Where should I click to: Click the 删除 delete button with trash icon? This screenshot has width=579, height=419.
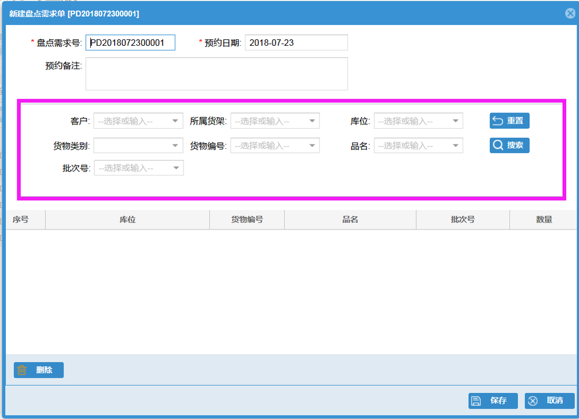click(x=39, y=370)
